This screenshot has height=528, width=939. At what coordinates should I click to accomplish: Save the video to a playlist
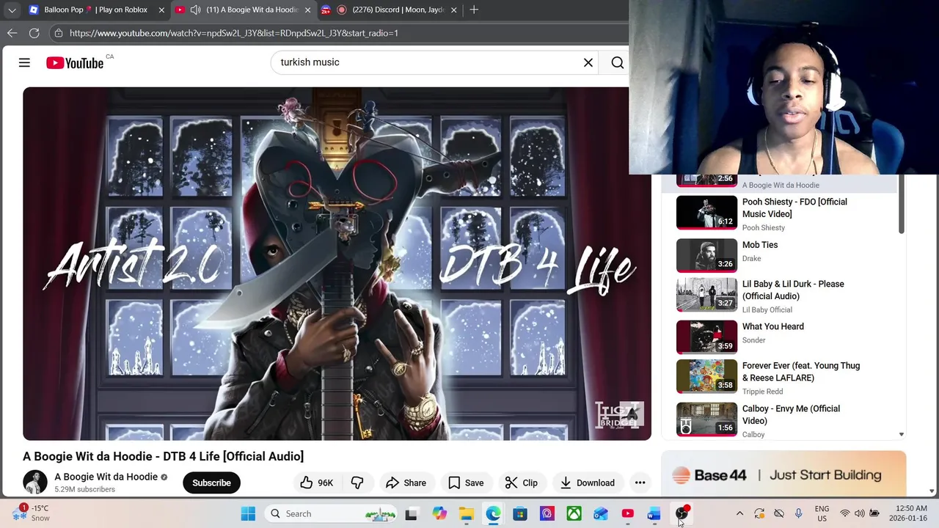pos(466,483)
